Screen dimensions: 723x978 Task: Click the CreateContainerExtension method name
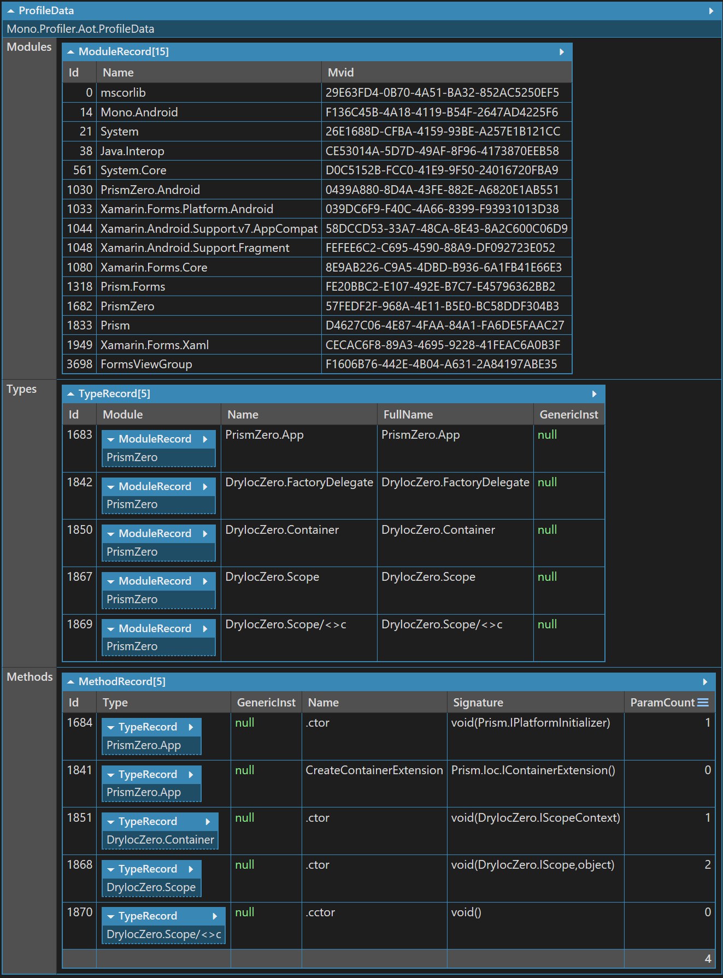(x=374, y=770)
